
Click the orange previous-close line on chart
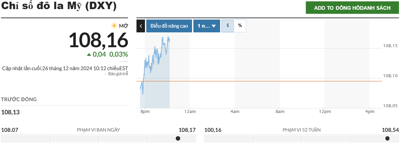271,81
